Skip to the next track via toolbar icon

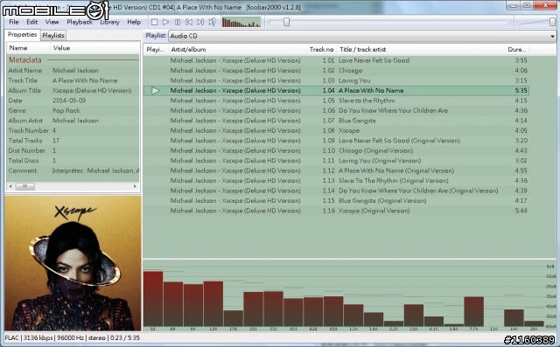(200, 22)
